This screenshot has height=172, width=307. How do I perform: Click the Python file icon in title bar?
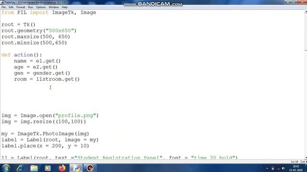coord(2,2)
